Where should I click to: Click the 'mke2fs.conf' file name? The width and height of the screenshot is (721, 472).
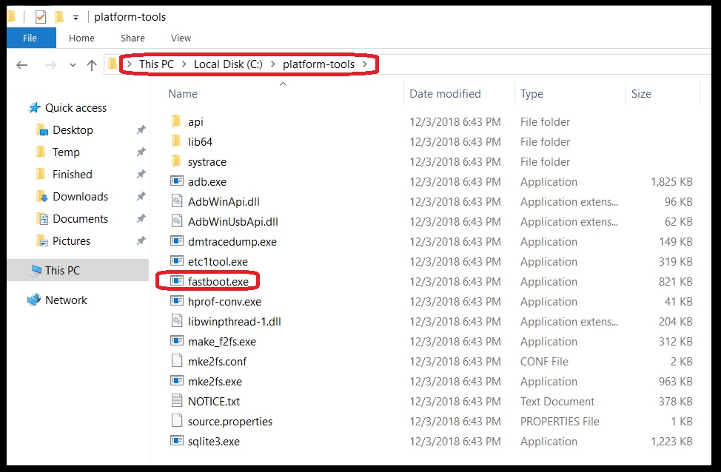pyautogui.click(x=217, y=362)
